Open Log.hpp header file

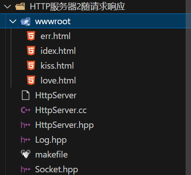point(51,140)
